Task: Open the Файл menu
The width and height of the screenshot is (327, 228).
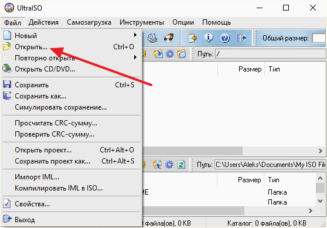Action: click(x=12, y=22)
